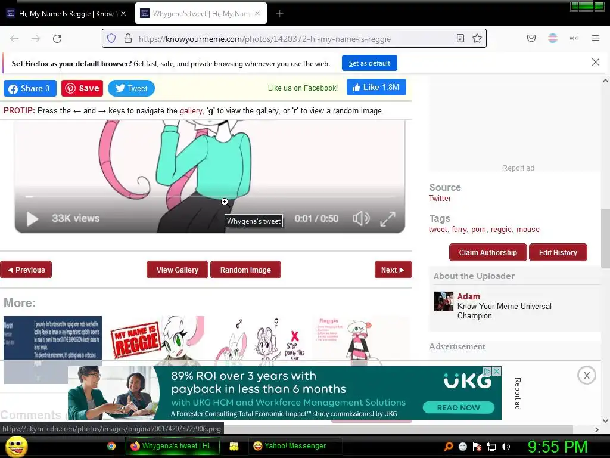
Task: Click Claim Authorship button
Action: 488,253
